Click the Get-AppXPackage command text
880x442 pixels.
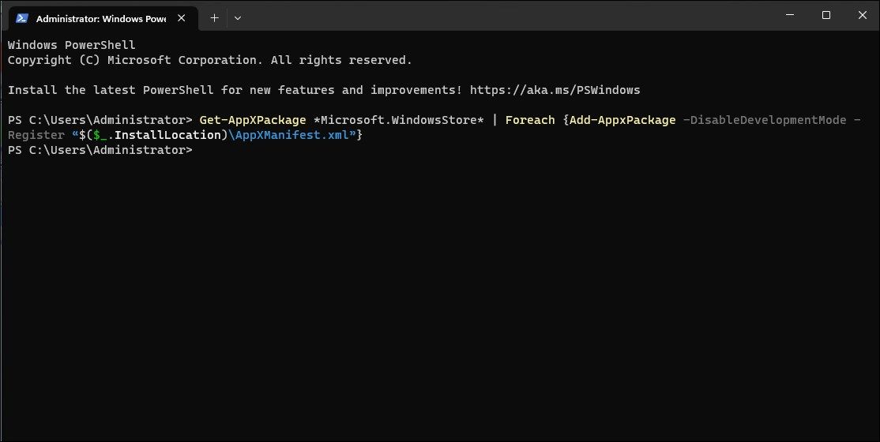253,120
